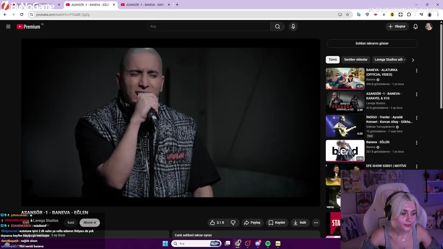
Task: Open Spotify from the taskbar
Action: click(268, 243)
